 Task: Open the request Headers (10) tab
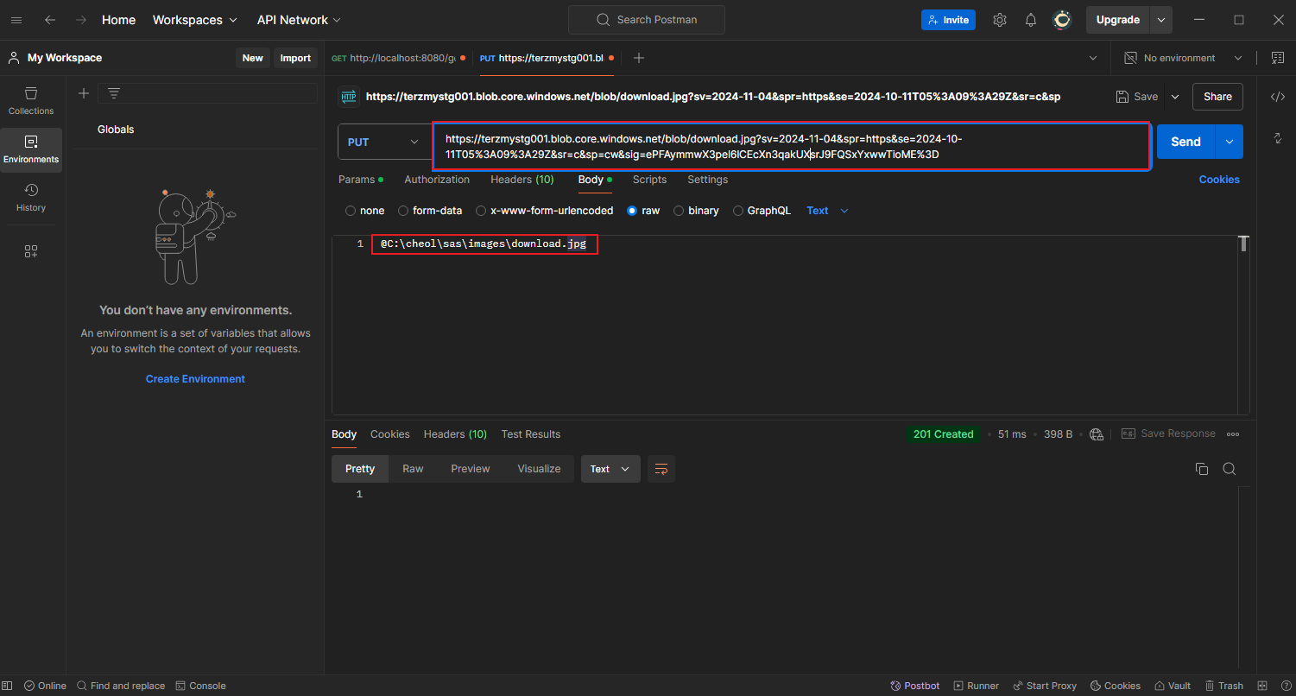[522, 180]
